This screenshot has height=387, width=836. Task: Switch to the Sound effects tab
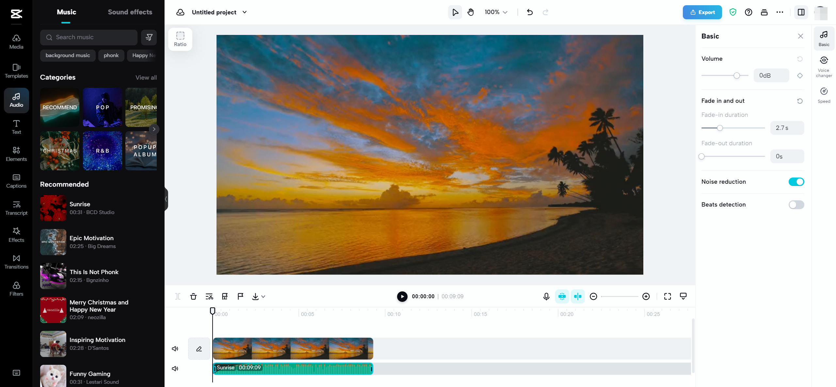tap(130, 12)
